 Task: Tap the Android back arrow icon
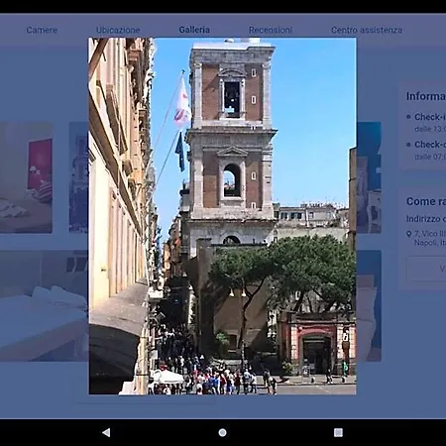tap(106, 432)
